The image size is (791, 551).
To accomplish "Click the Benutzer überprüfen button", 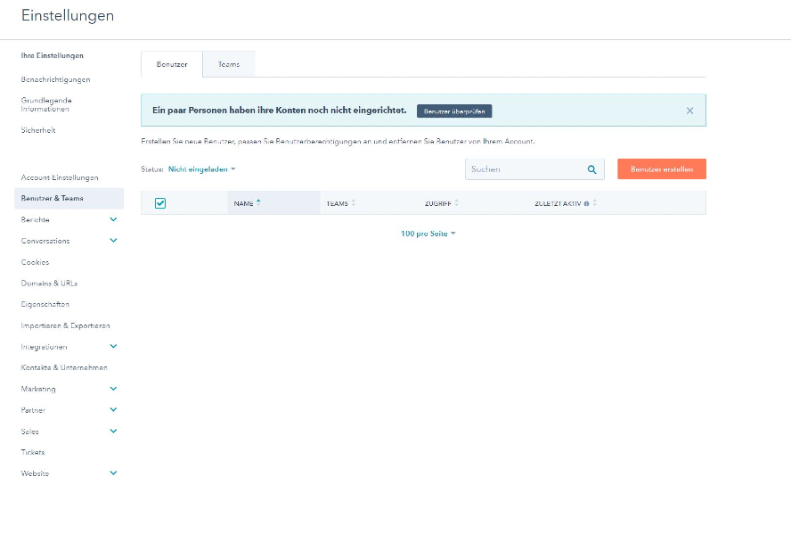I will tap(454, 111).
